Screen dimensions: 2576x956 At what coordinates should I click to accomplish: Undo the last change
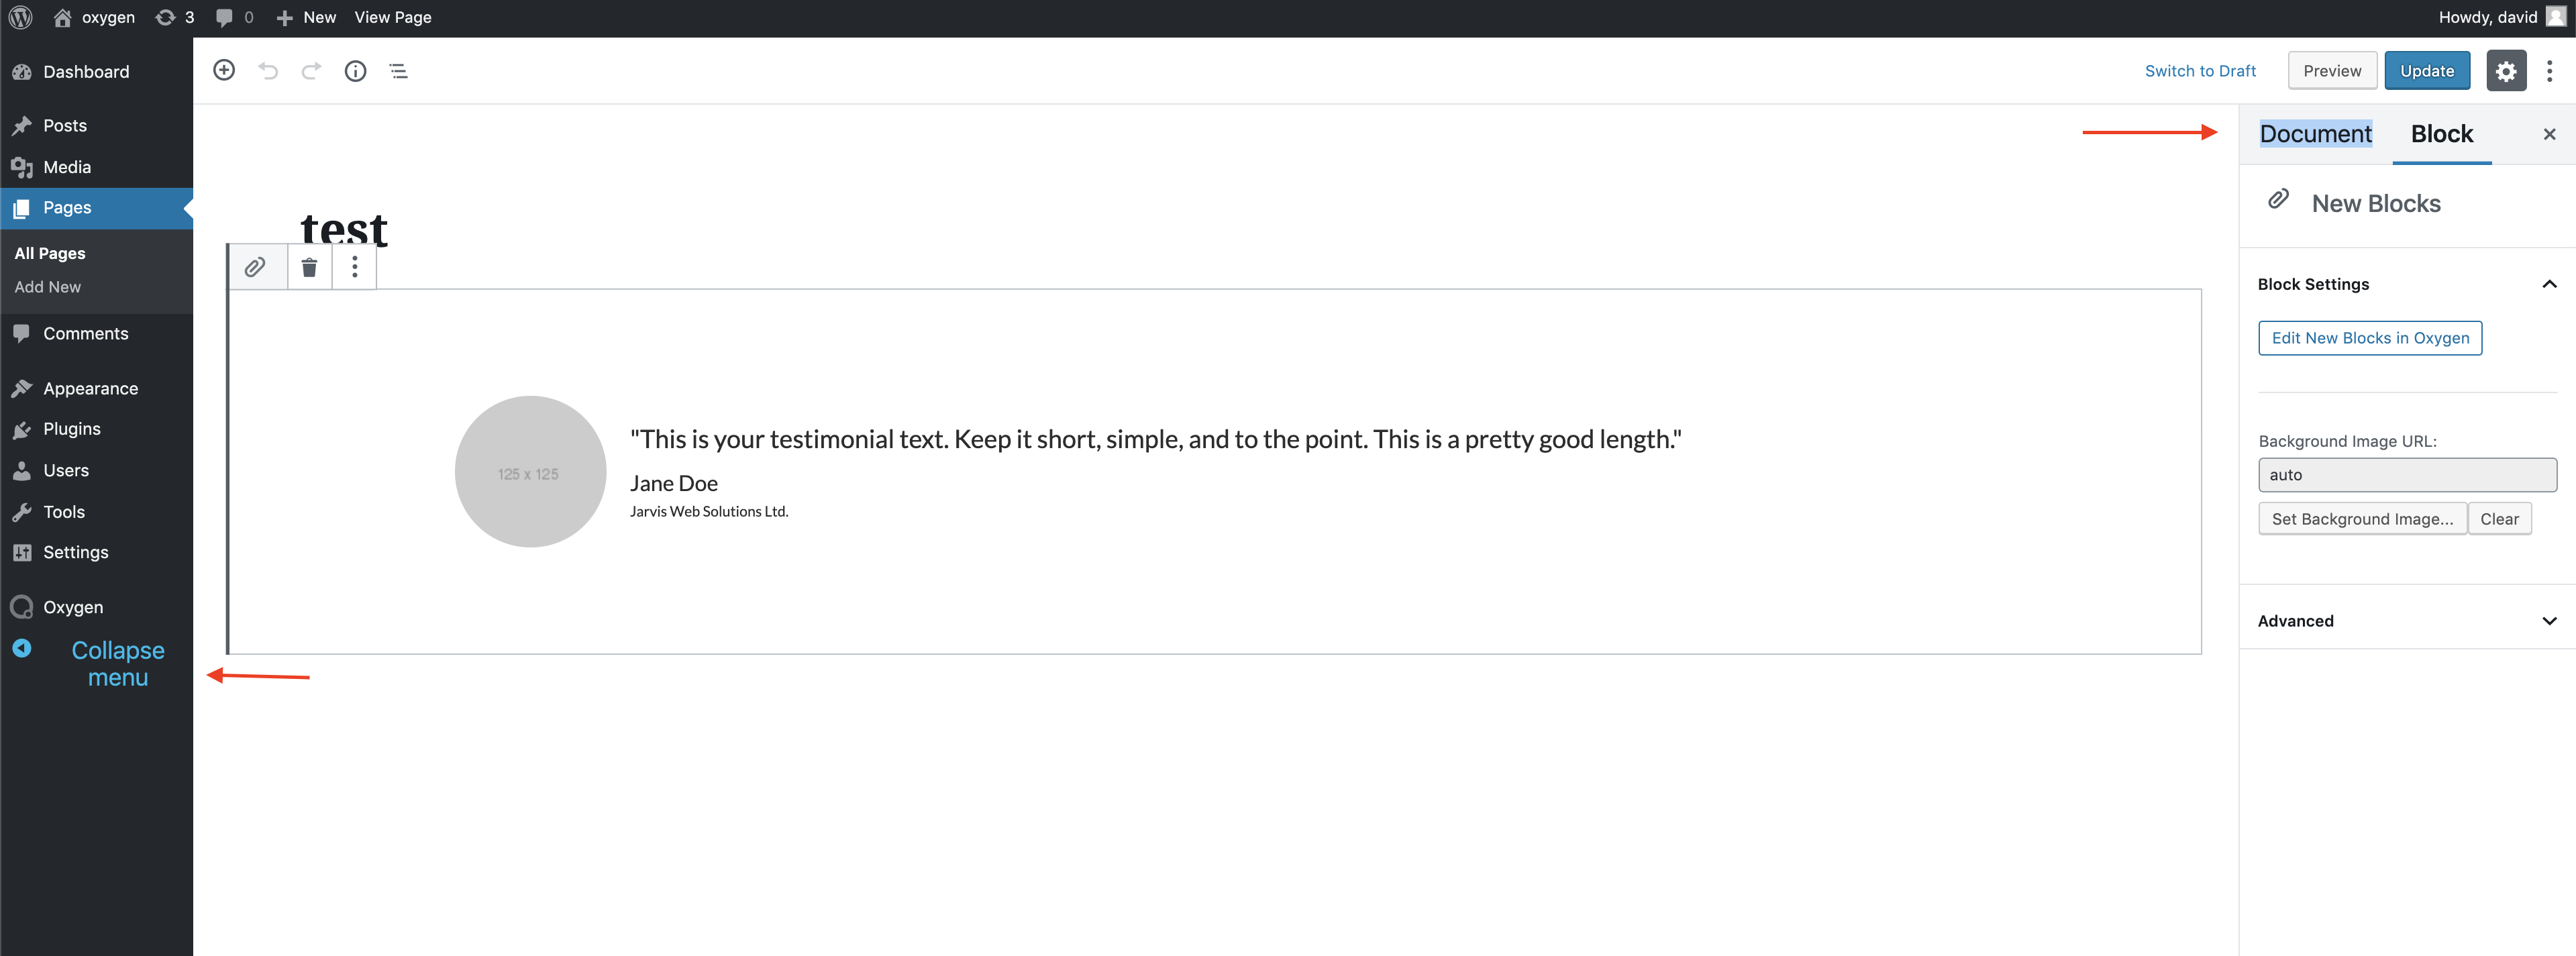coord(267,70)
